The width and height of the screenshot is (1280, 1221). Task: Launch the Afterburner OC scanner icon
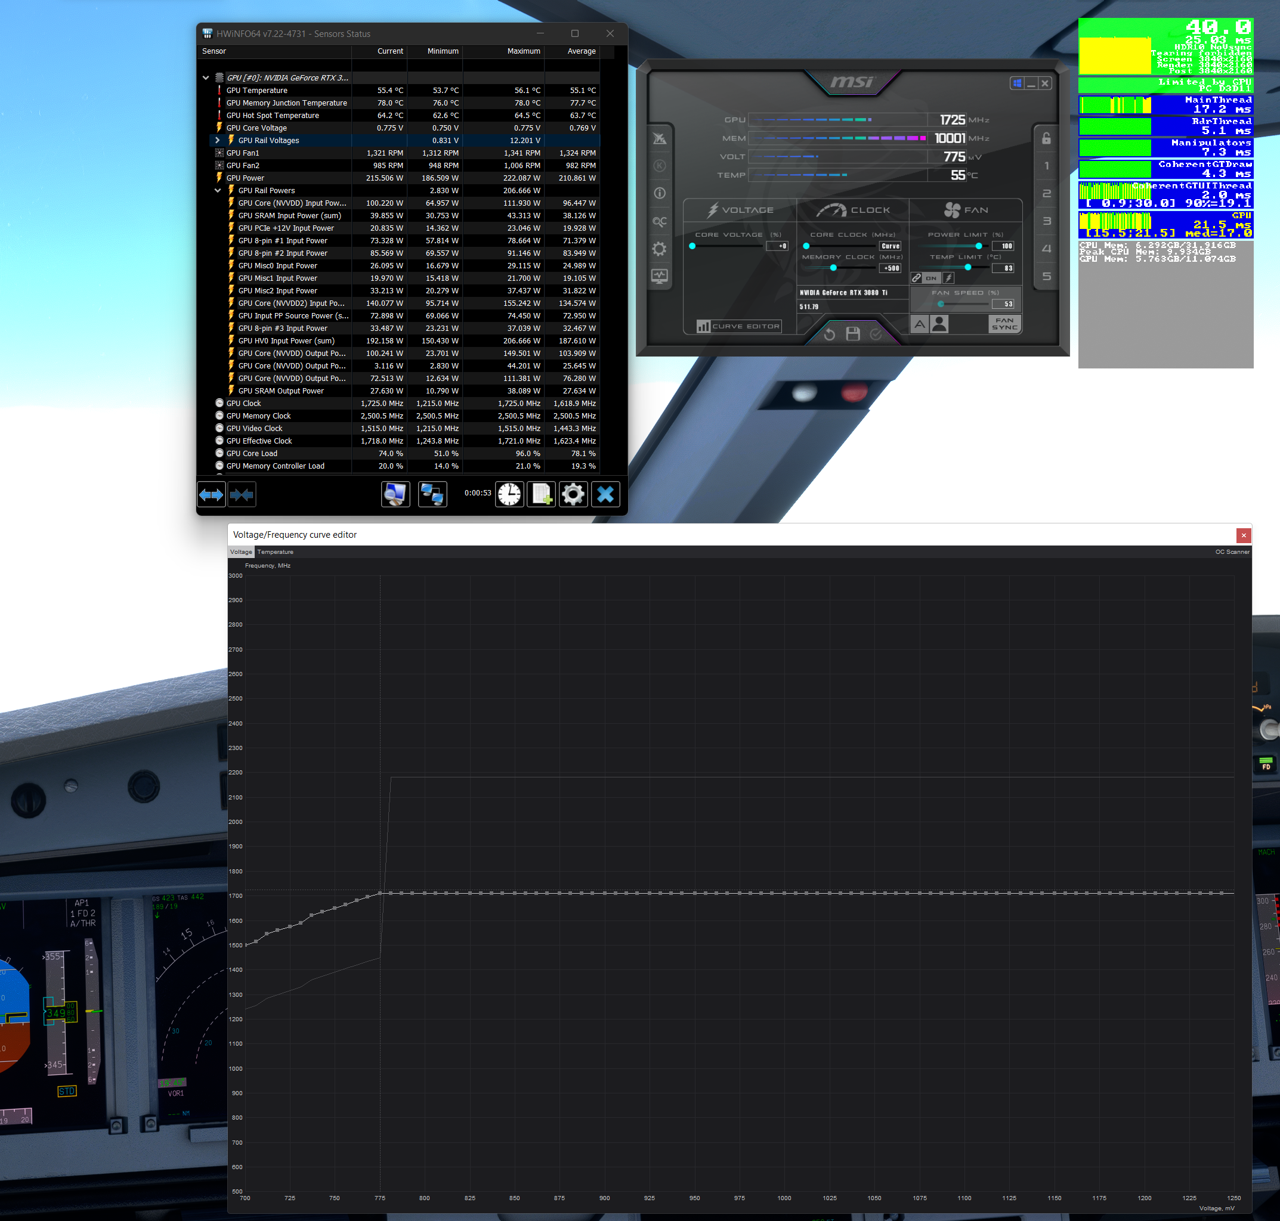click(660, 221)
